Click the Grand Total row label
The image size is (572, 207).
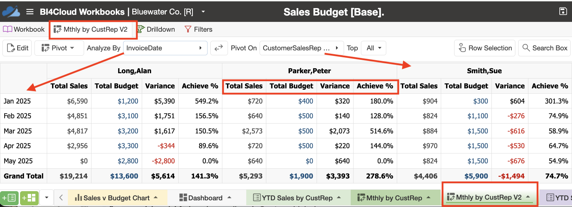pos(24,176)
